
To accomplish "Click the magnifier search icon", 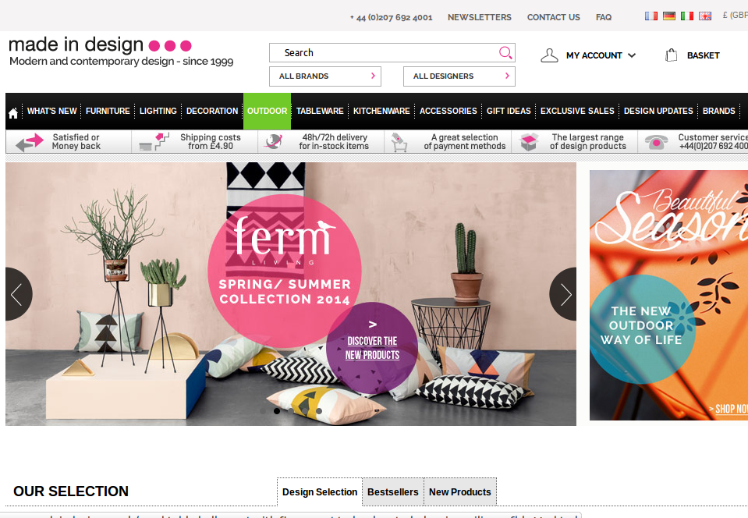I will tap(505, 52).
